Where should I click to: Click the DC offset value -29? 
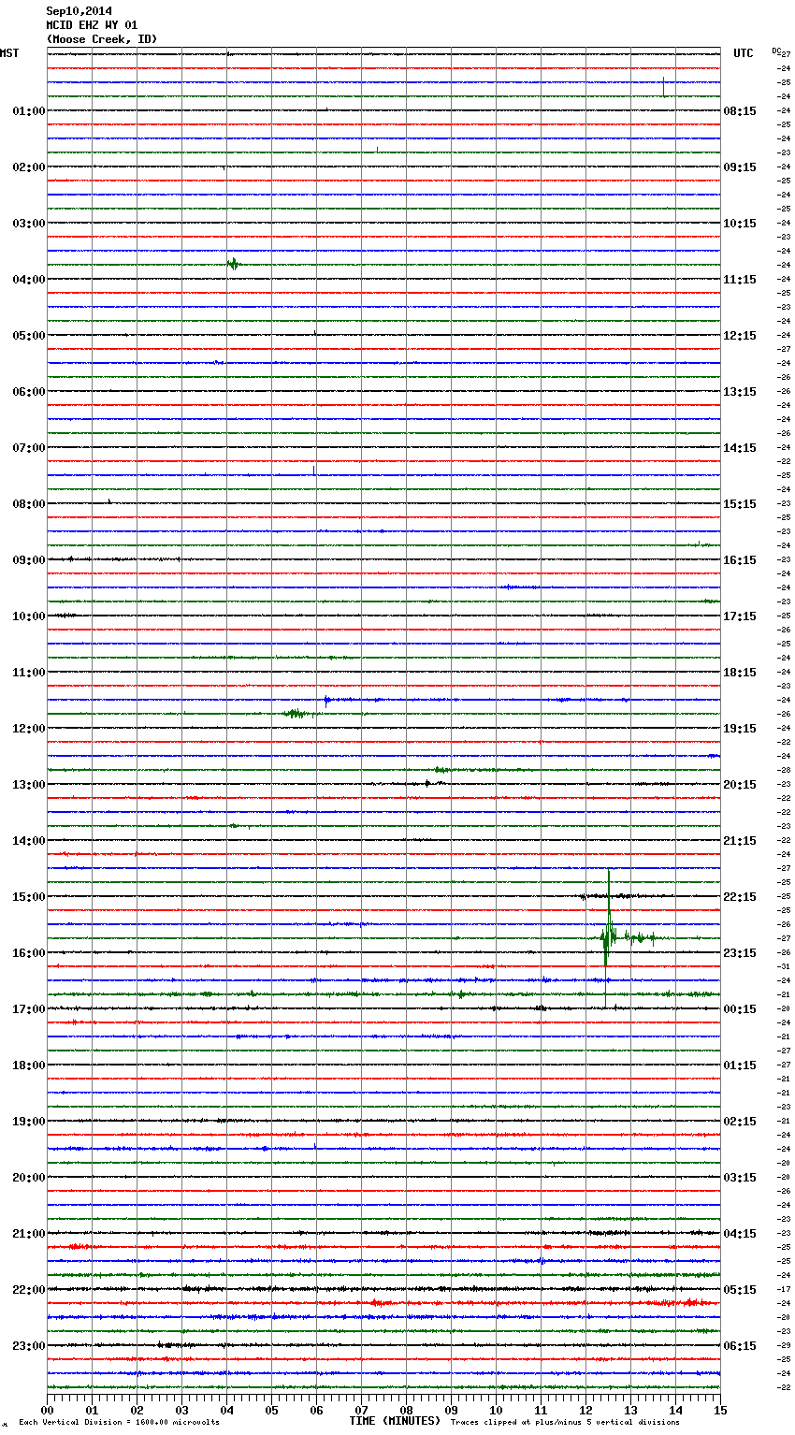[x=784, y=1346]
